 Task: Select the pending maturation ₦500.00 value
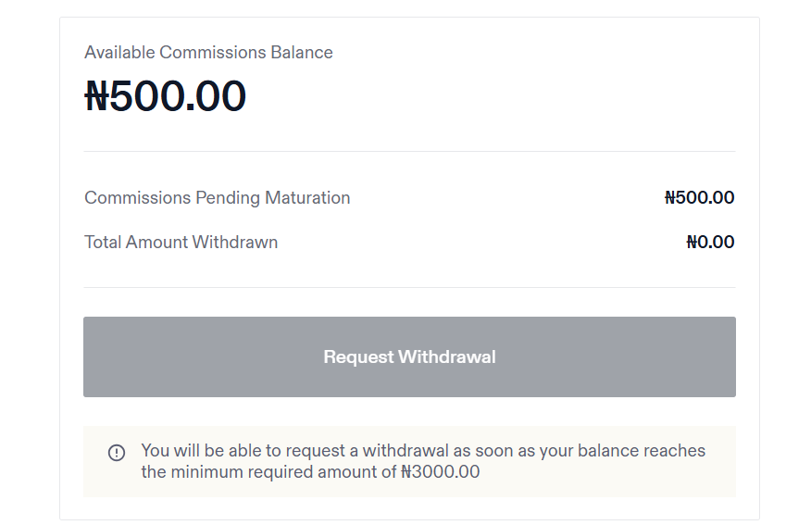pos(699,198)
